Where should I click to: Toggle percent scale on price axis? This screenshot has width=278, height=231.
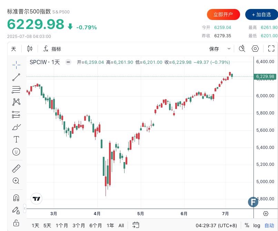point(247,225)
